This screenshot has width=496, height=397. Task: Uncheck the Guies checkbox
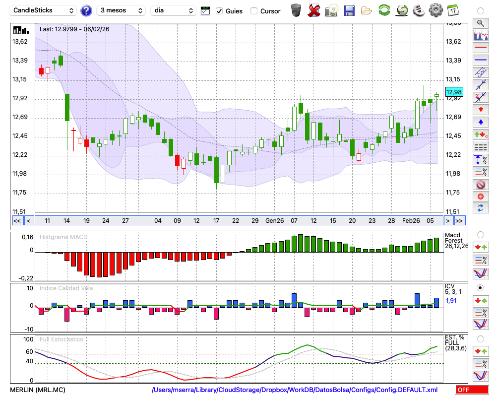[219, 11]
